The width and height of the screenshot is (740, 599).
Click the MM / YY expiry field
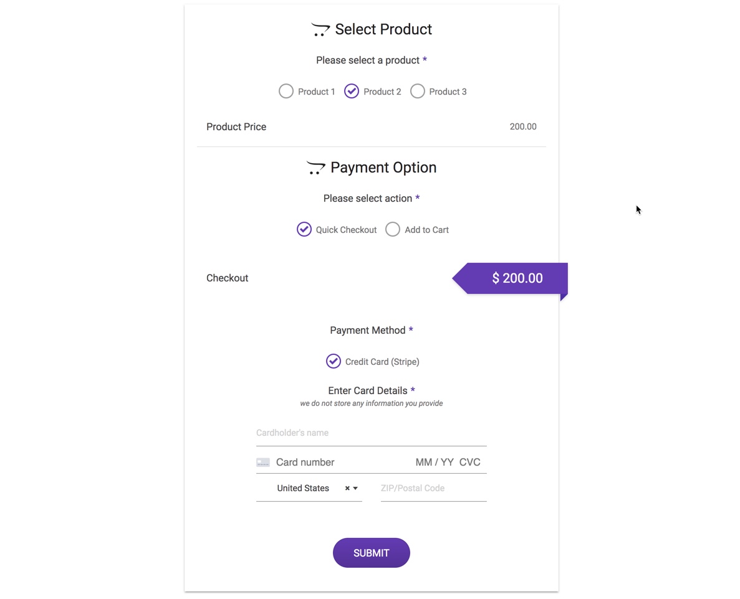pos(435,463)
